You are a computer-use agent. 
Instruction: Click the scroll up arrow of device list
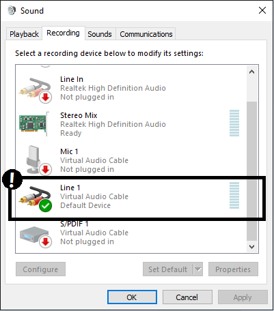click(251, 72)
